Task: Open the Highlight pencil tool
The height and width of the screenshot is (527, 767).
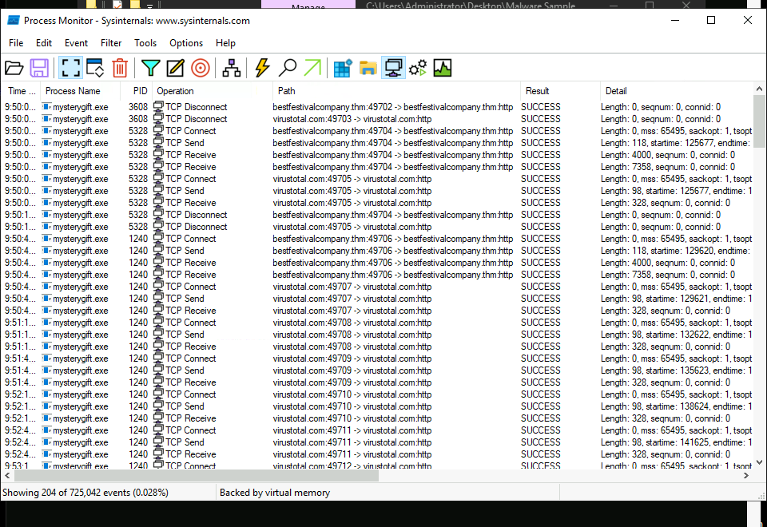Action: pyautogui.click(x=175, y=68)
